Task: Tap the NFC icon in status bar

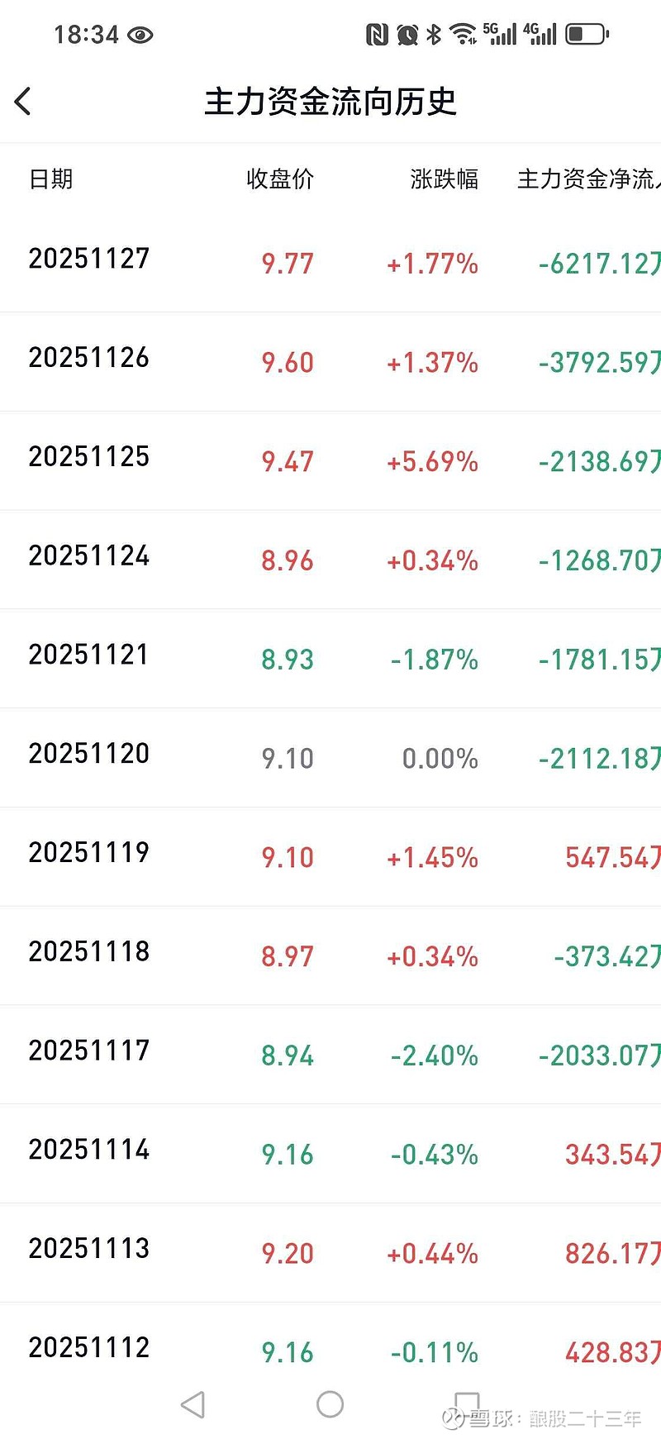Action: [x=377, y=34]
